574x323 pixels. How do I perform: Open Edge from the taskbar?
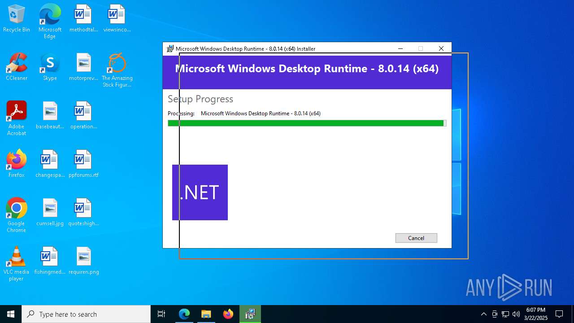pos(184,314)
